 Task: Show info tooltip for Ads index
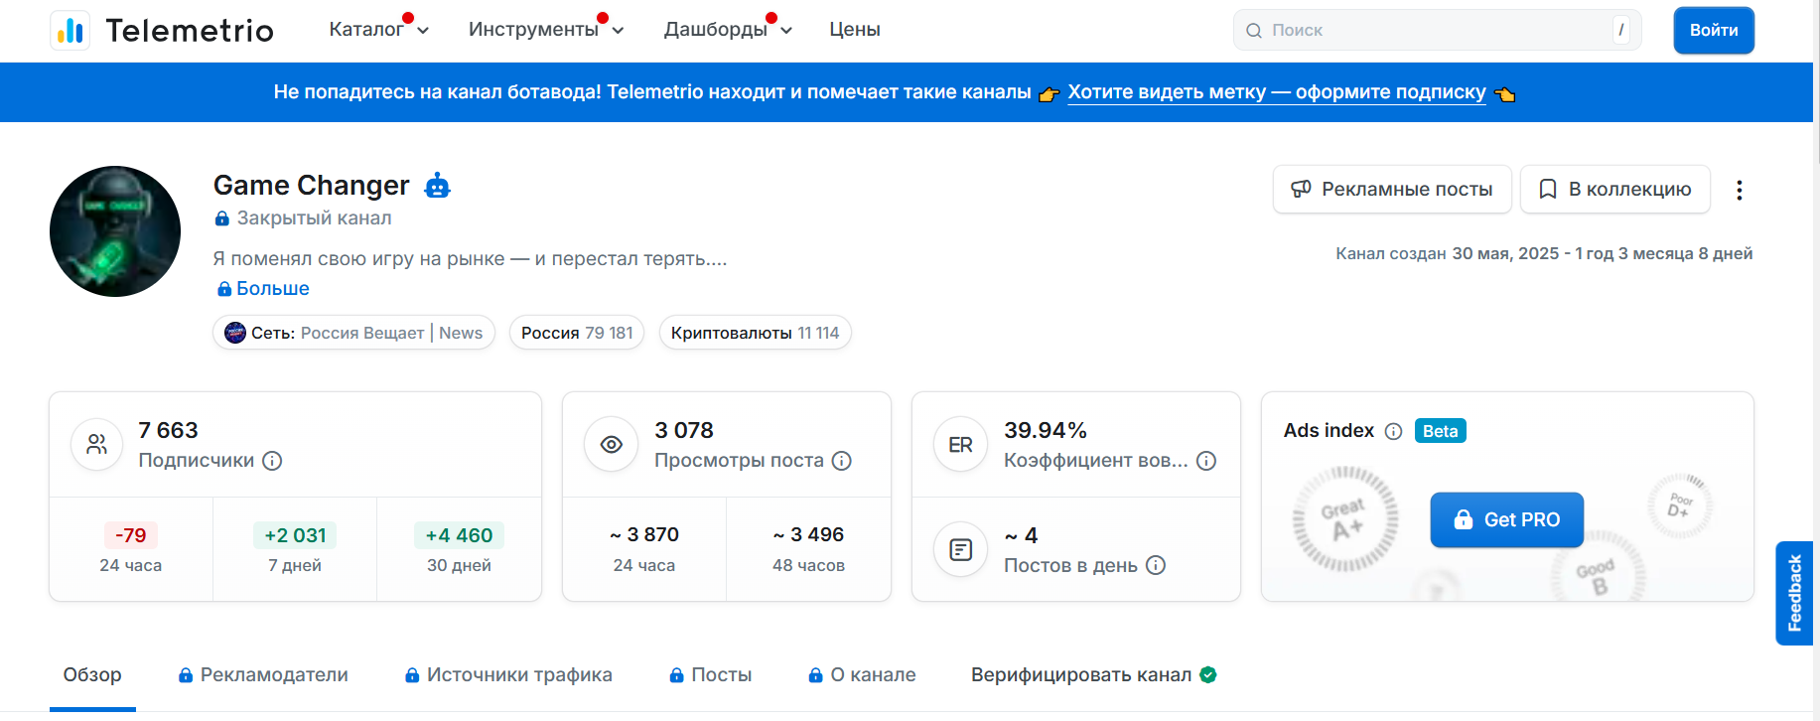pos(1393,431)
